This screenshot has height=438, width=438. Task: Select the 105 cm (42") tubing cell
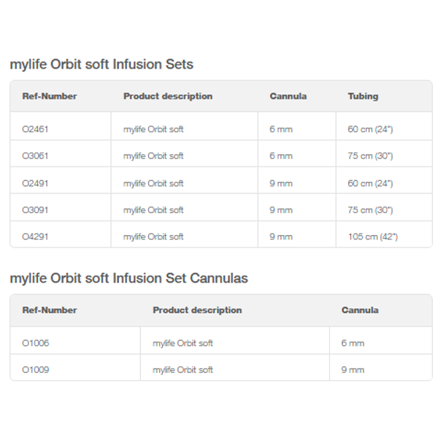[372, 237]
